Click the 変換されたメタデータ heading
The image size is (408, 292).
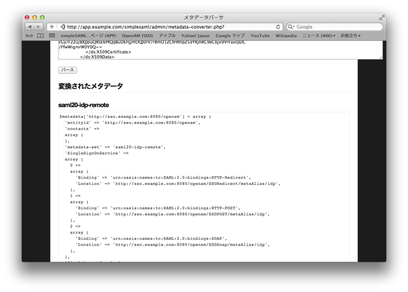[91, 86]
